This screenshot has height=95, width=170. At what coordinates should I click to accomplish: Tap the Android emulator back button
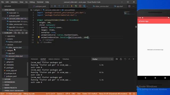(145, 78)
